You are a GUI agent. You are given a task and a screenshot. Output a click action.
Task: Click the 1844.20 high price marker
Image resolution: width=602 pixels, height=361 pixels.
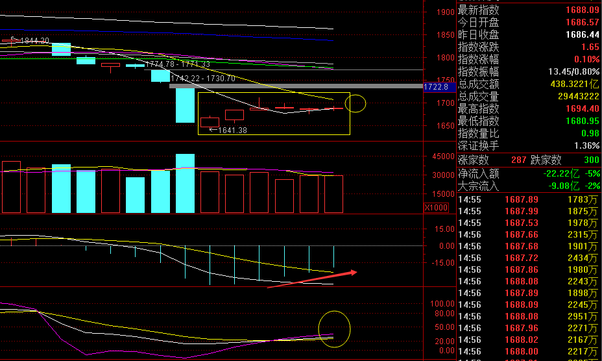(x=31, y=40)
